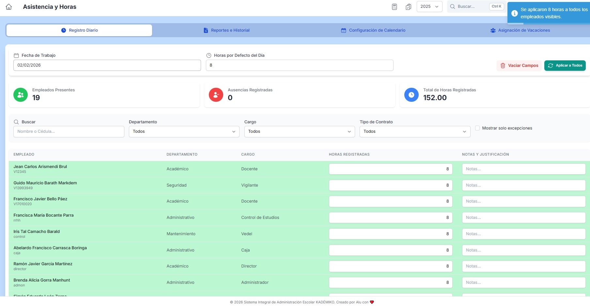Click the EMPLEADO column header
Screen dimensions: 590x306
click(24, 155)
